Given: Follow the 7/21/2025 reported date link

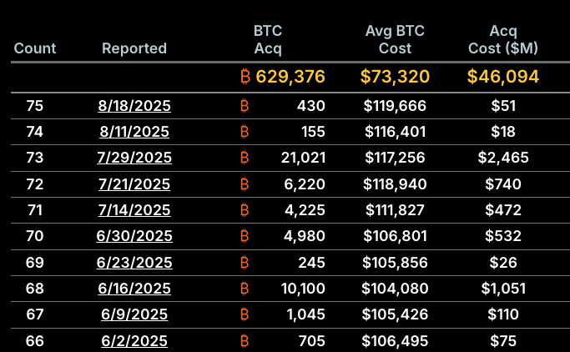Looking at the screenshot, I should (x=134, y=184).
